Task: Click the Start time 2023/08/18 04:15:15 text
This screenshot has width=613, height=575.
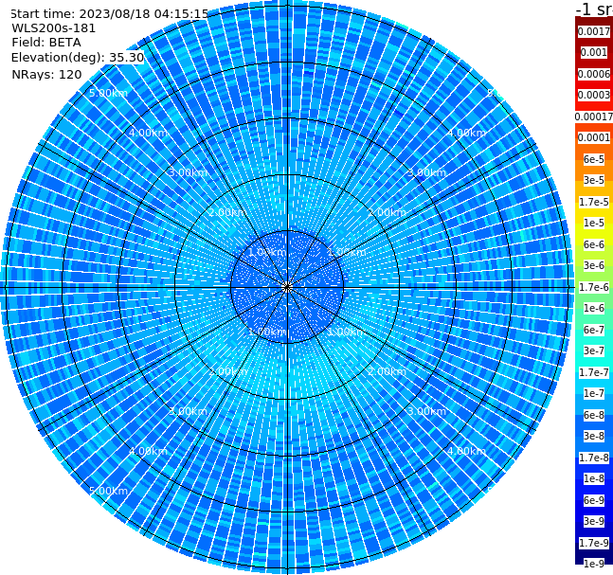Action: [110, 13]
